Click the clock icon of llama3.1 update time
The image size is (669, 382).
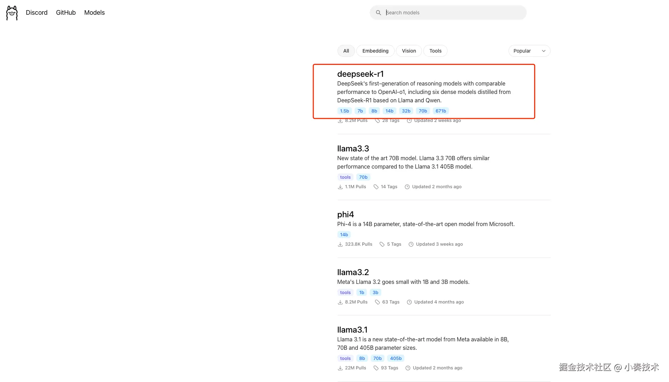click(408, 368)
